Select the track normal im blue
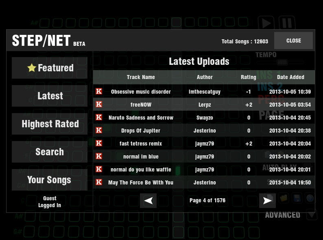This screenshot has width=323, height=240. pos(141,156)
